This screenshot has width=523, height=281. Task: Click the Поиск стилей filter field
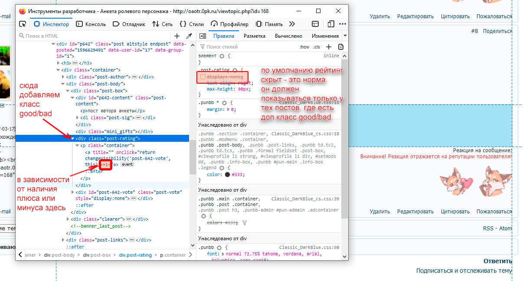click(248, 47)
